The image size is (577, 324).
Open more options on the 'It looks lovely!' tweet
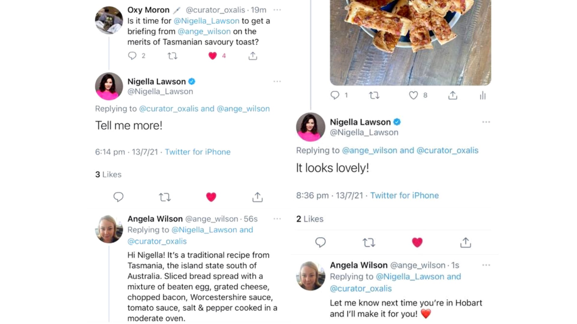(486, 122)
